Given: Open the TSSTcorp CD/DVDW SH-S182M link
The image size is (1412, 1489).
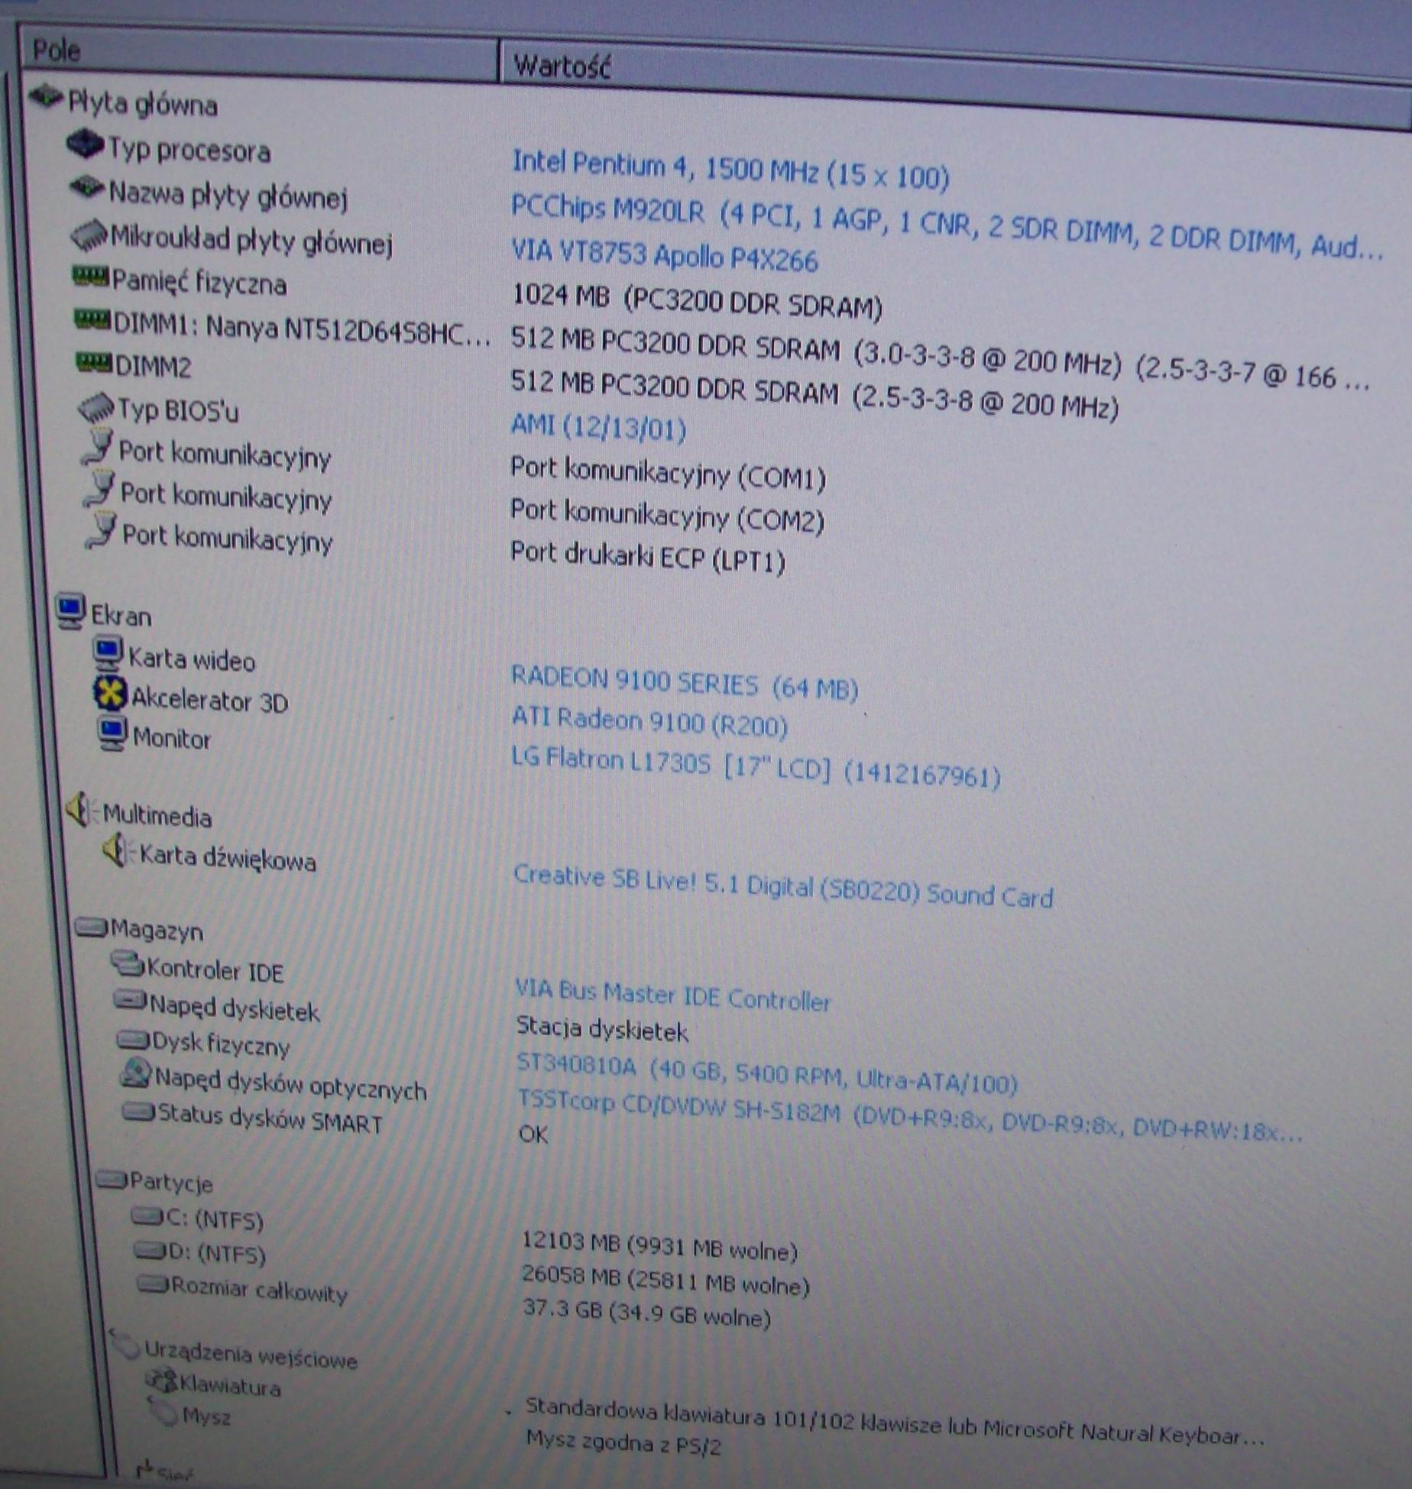Looking at the screenshot, I should click(910, 1116).
